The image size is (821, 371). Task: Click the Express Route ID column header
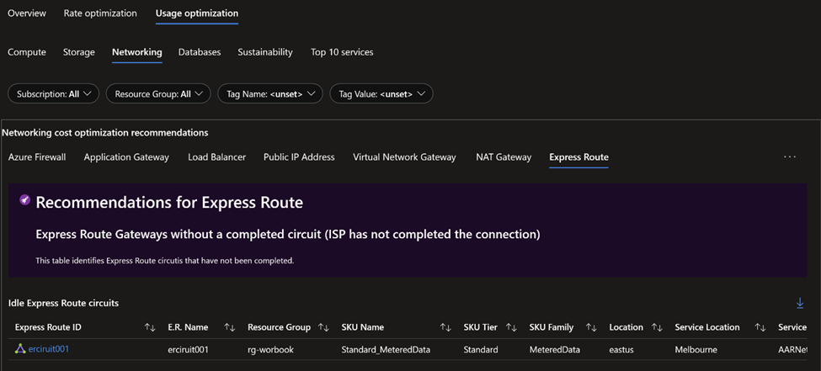(x=48, y=327)
